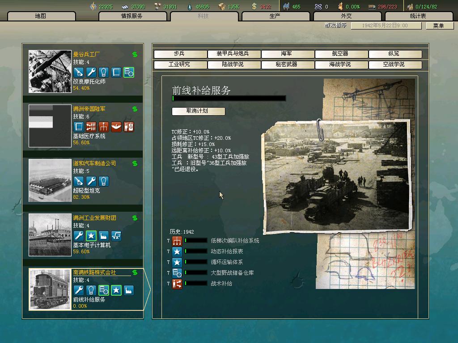Click the 循环运输体系 star component icon

[x=177, y=263]
